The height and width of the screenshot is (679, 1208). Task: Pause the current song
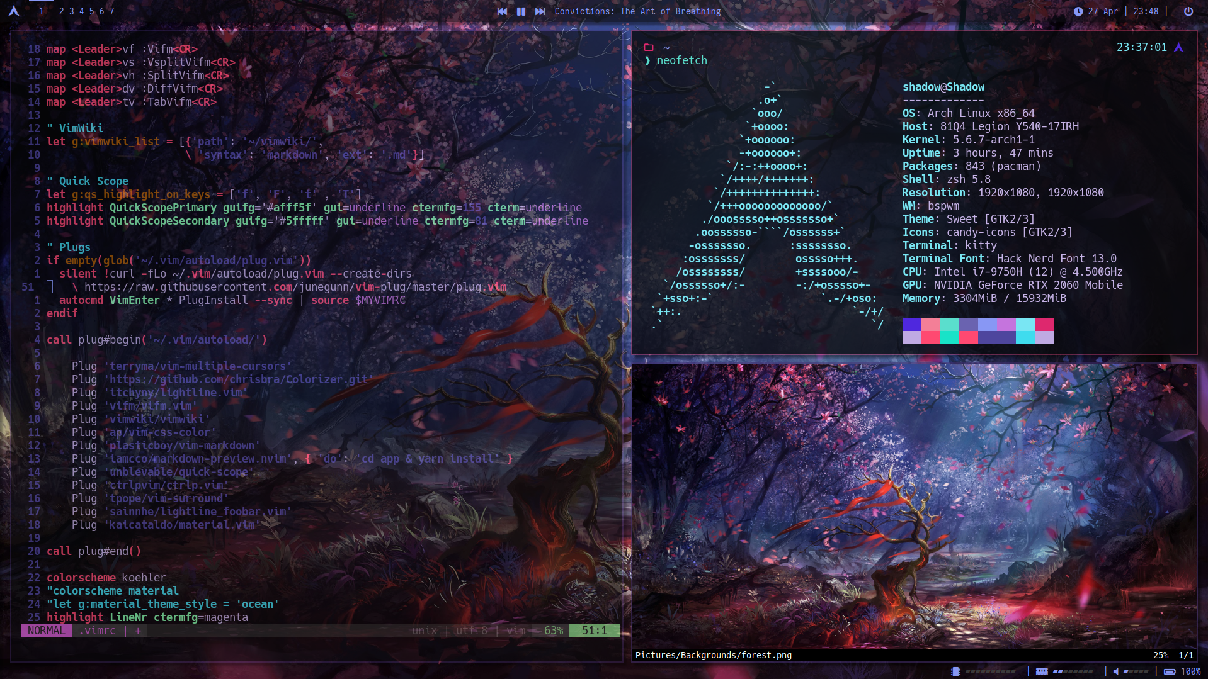pos(521,11)
